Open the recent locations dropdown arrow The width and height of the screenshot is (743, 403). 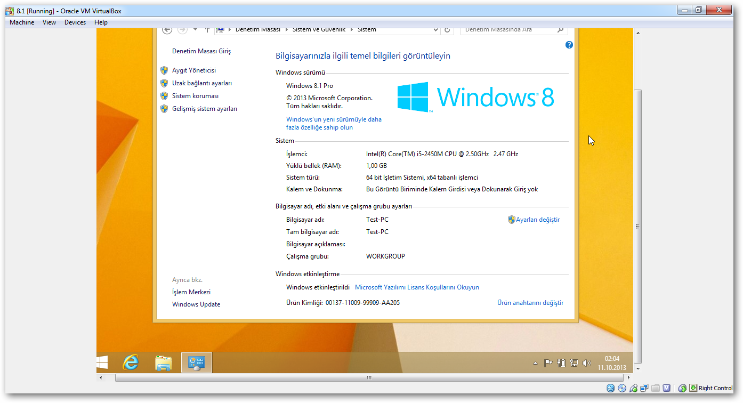[x=195, y=30]
